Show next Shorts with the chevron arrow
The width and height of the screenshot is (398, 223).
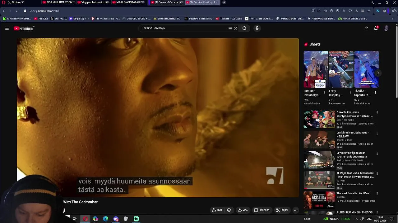(378, 73)
